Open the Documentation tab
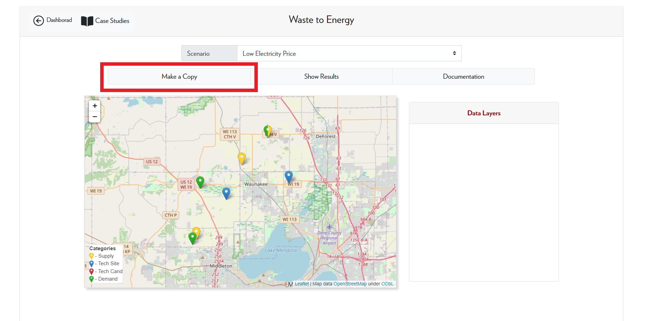The width and height of the screenshot is (649, 321). click(463, 77)
